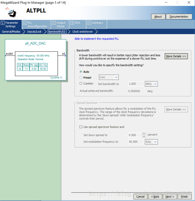Click More Details in Bandwidth section

click(176, 56)
